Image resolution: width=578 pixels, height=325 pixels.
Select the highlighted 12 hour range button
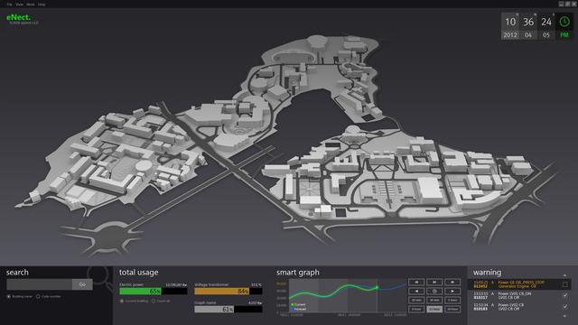[434, 309]
